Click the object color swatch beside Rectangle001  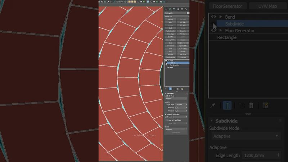click(x=188, y=13)
